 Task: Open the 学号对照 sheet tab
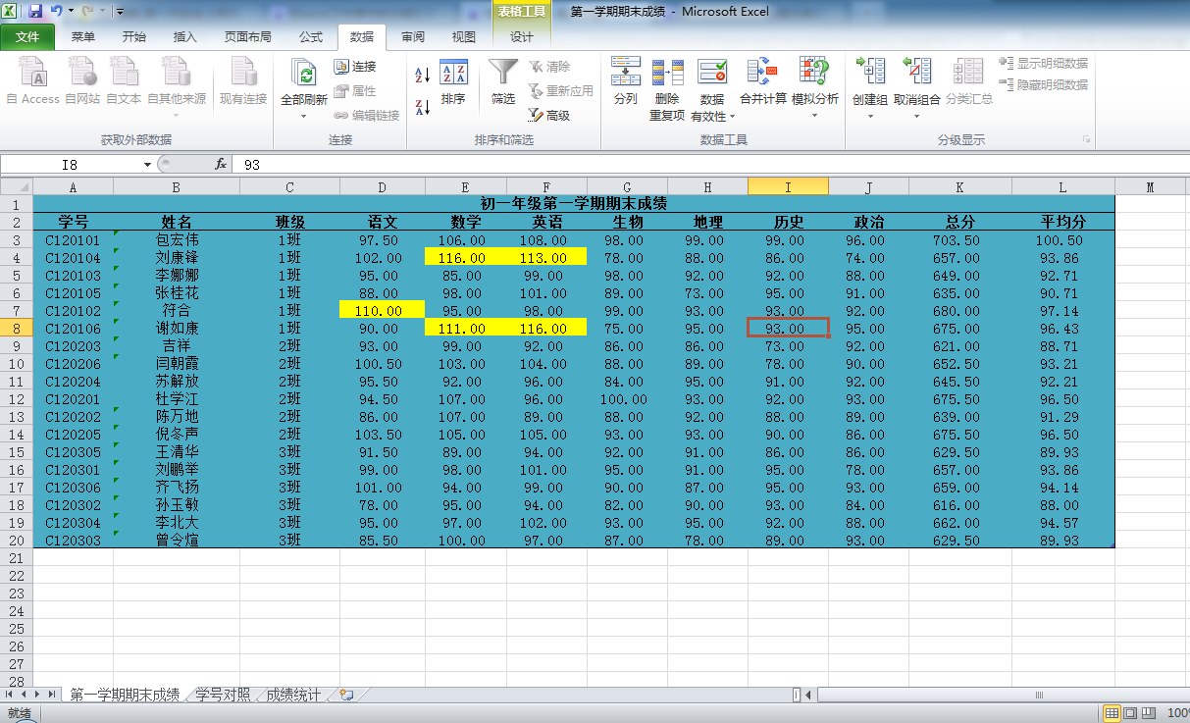coord(223,695)
